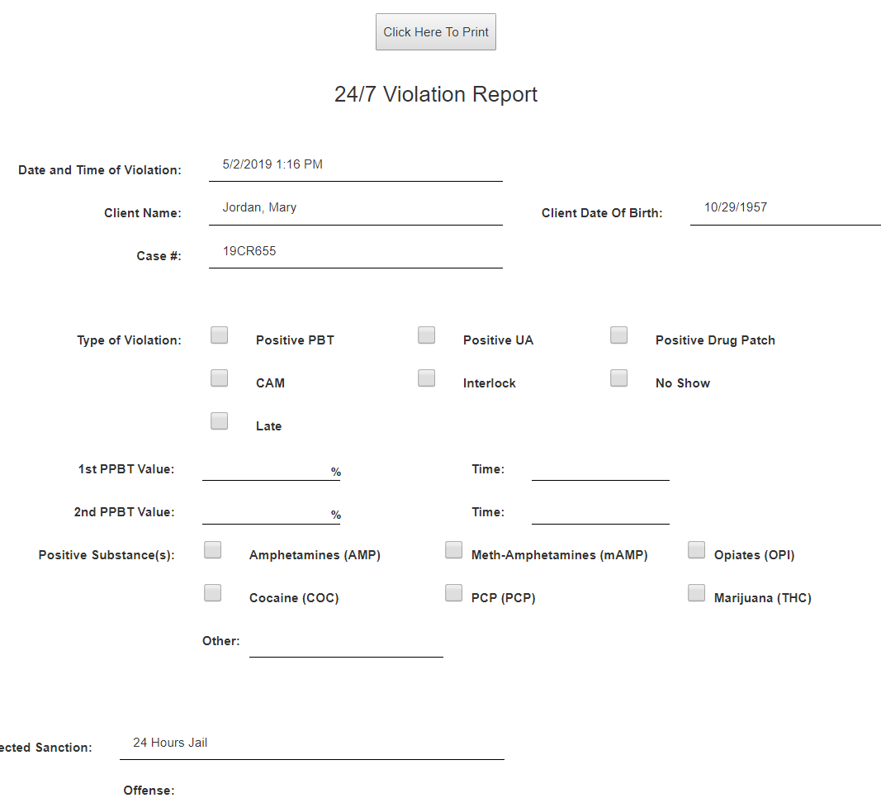Check the Meth-Amphetamines (mAMP) checkbox
Screen dimensions: 881x798
point(453,550)
